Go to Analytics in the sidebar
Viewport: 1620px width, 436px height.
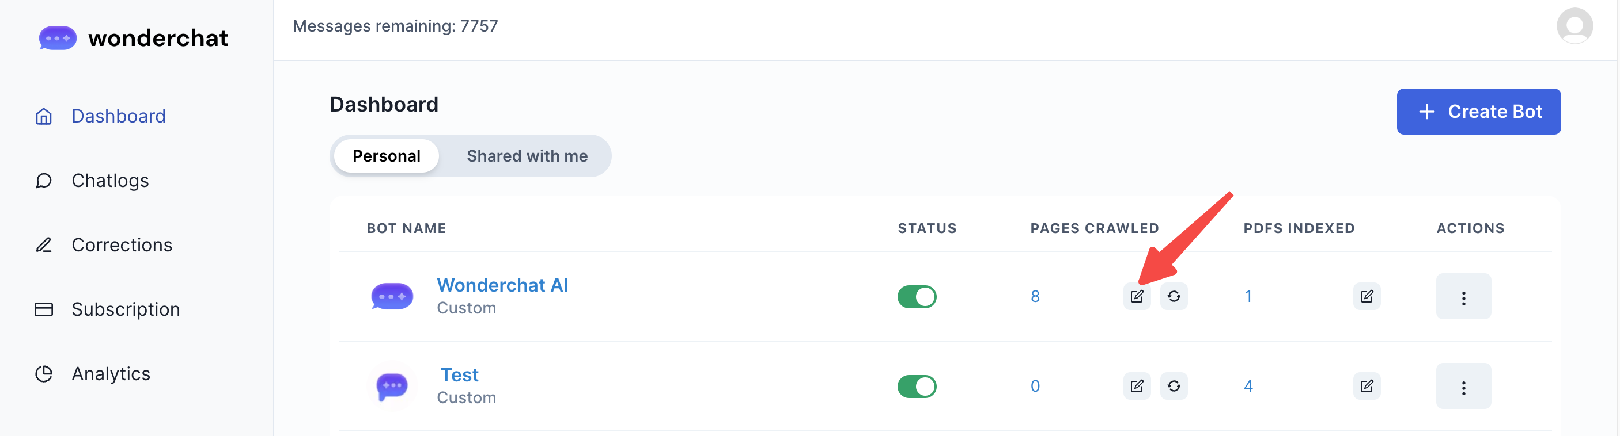(x=111, y=374)
